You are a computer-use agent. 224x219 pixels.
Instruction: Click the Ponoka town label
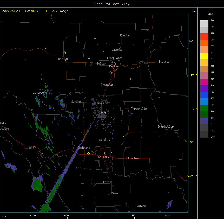point(125,35)
